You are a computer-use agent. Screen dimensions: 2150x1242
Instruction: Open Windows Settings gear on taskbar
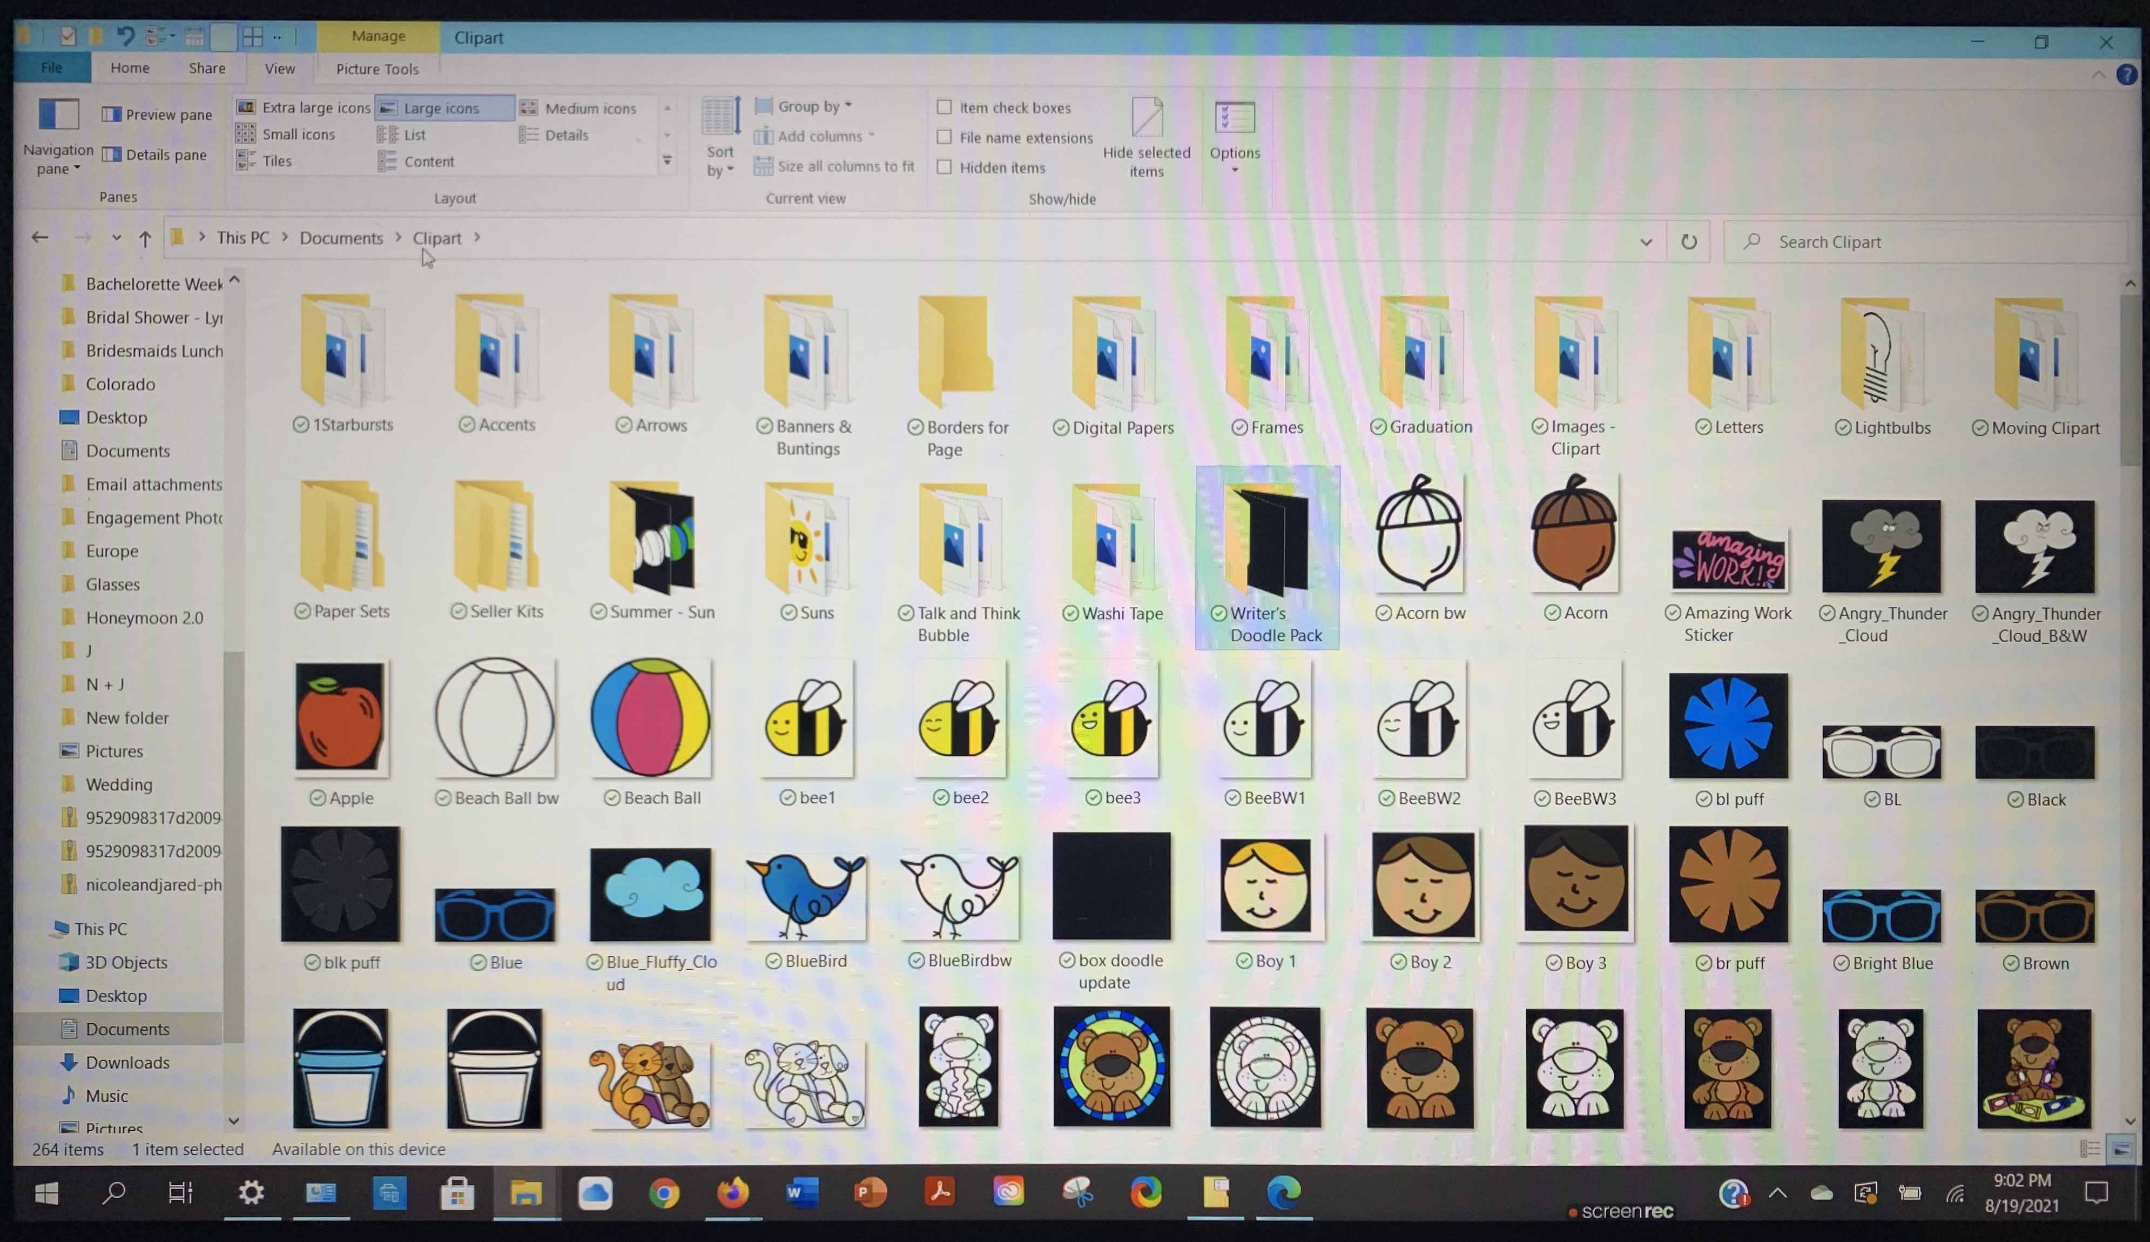pos(251,1192)
